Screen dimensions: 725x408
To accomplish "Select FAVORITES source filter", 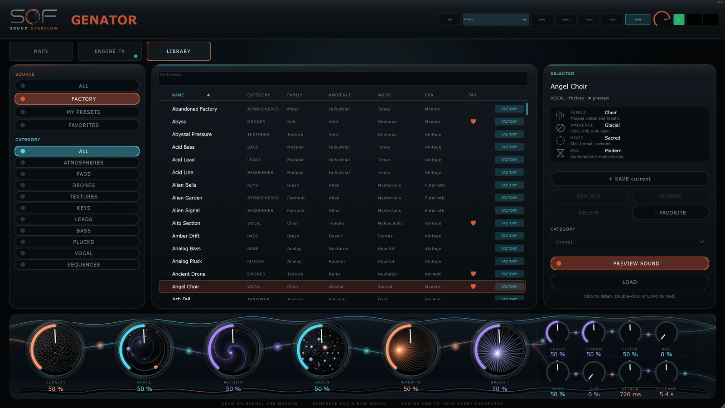I will [77, 125].
